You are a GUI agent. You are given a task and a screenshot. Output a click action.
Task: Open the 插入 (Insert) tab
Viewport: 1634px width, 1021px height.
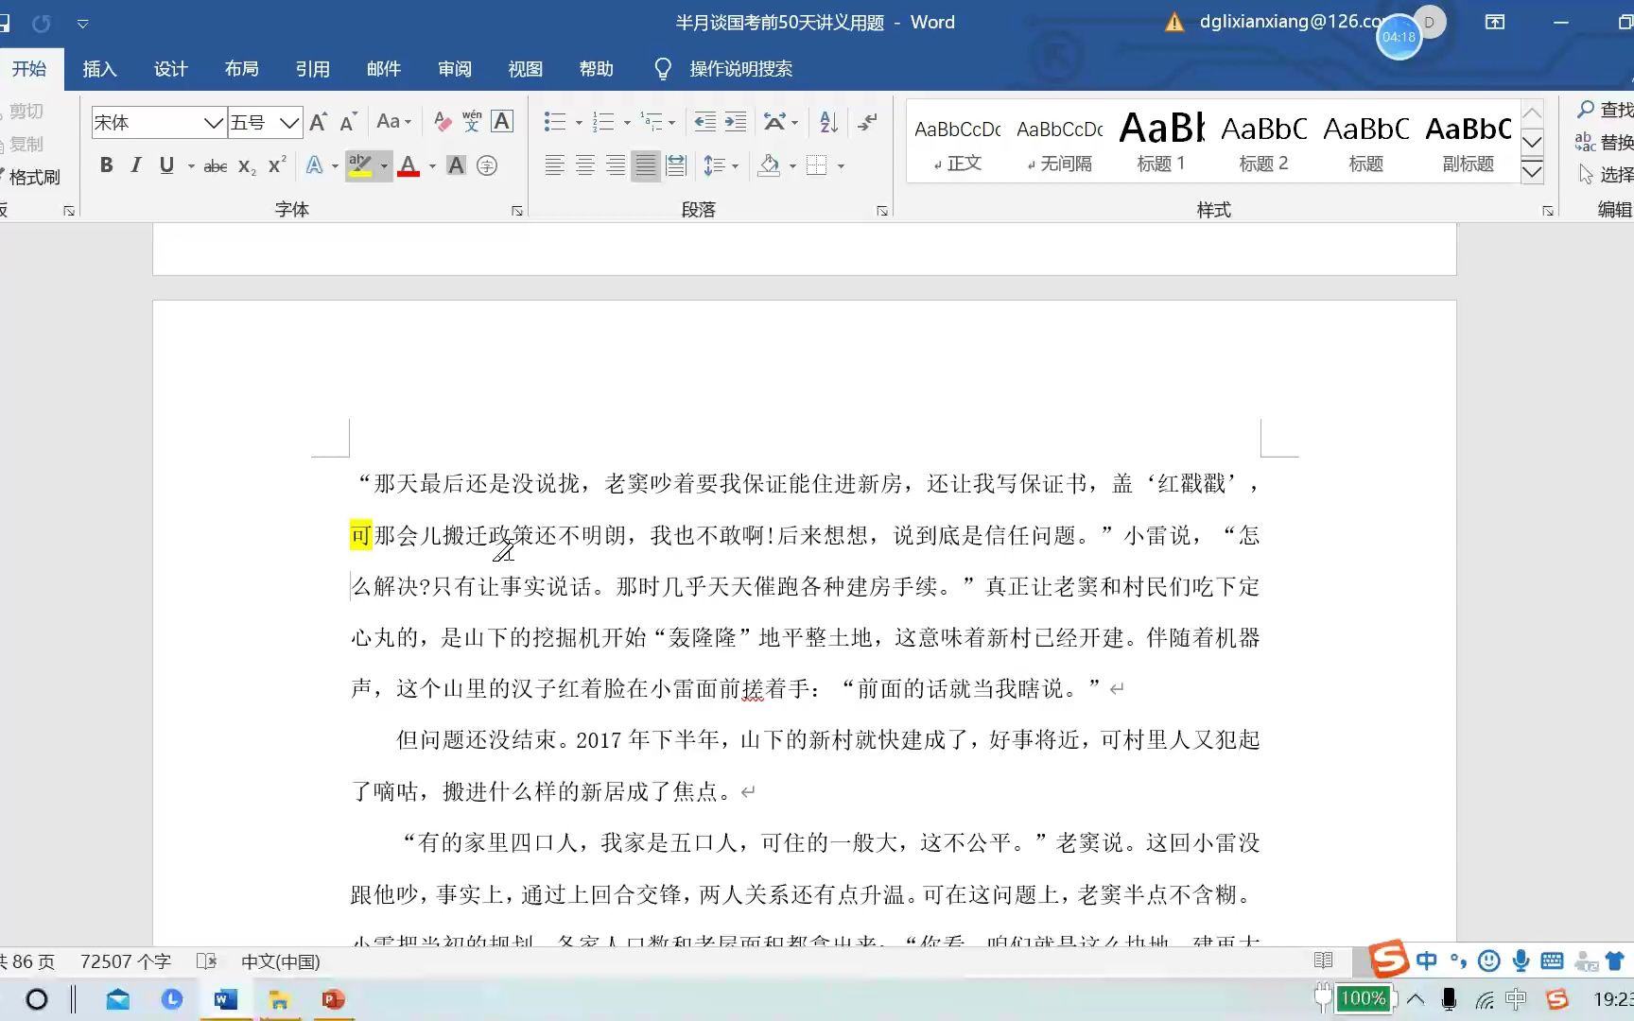(x=99, y=69)
